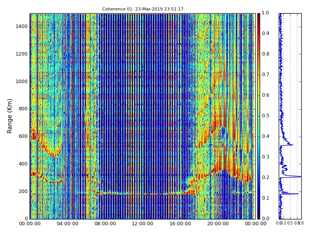
Task: Click the profile plot x-axis label '0.5'
Action: pyautogui.click(x=290, y=223)
